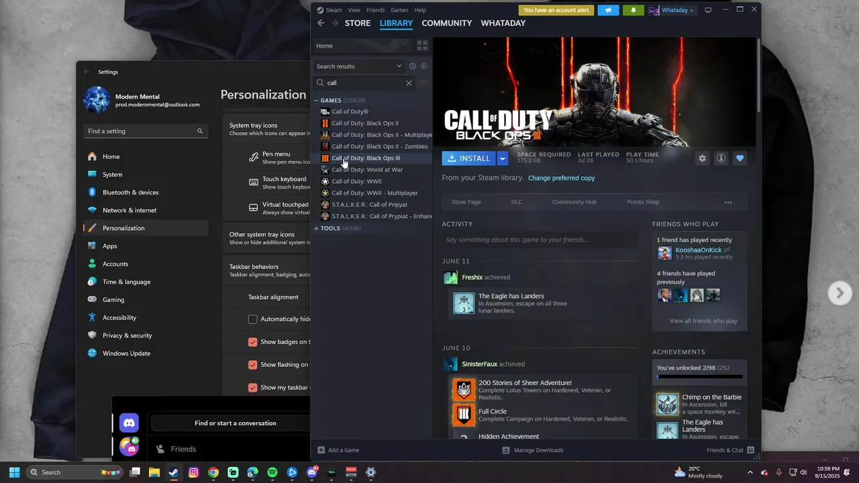Open Chrome from the taskbar

coord(213,472)
